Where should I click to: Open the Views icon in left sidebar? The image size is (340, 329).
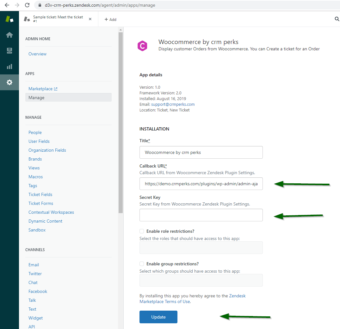click(9, 51)
